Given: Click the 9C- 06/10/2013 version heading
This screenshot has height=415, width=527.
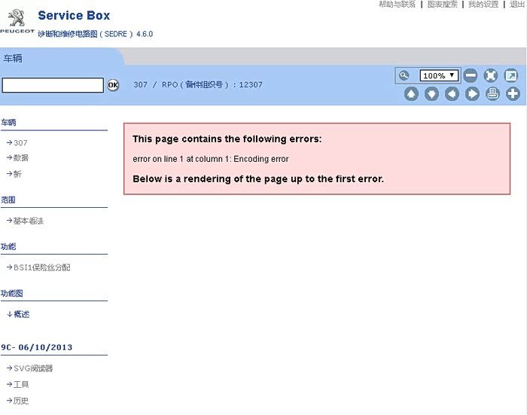Looking at the screenshot, I should (x=37, y=347).
